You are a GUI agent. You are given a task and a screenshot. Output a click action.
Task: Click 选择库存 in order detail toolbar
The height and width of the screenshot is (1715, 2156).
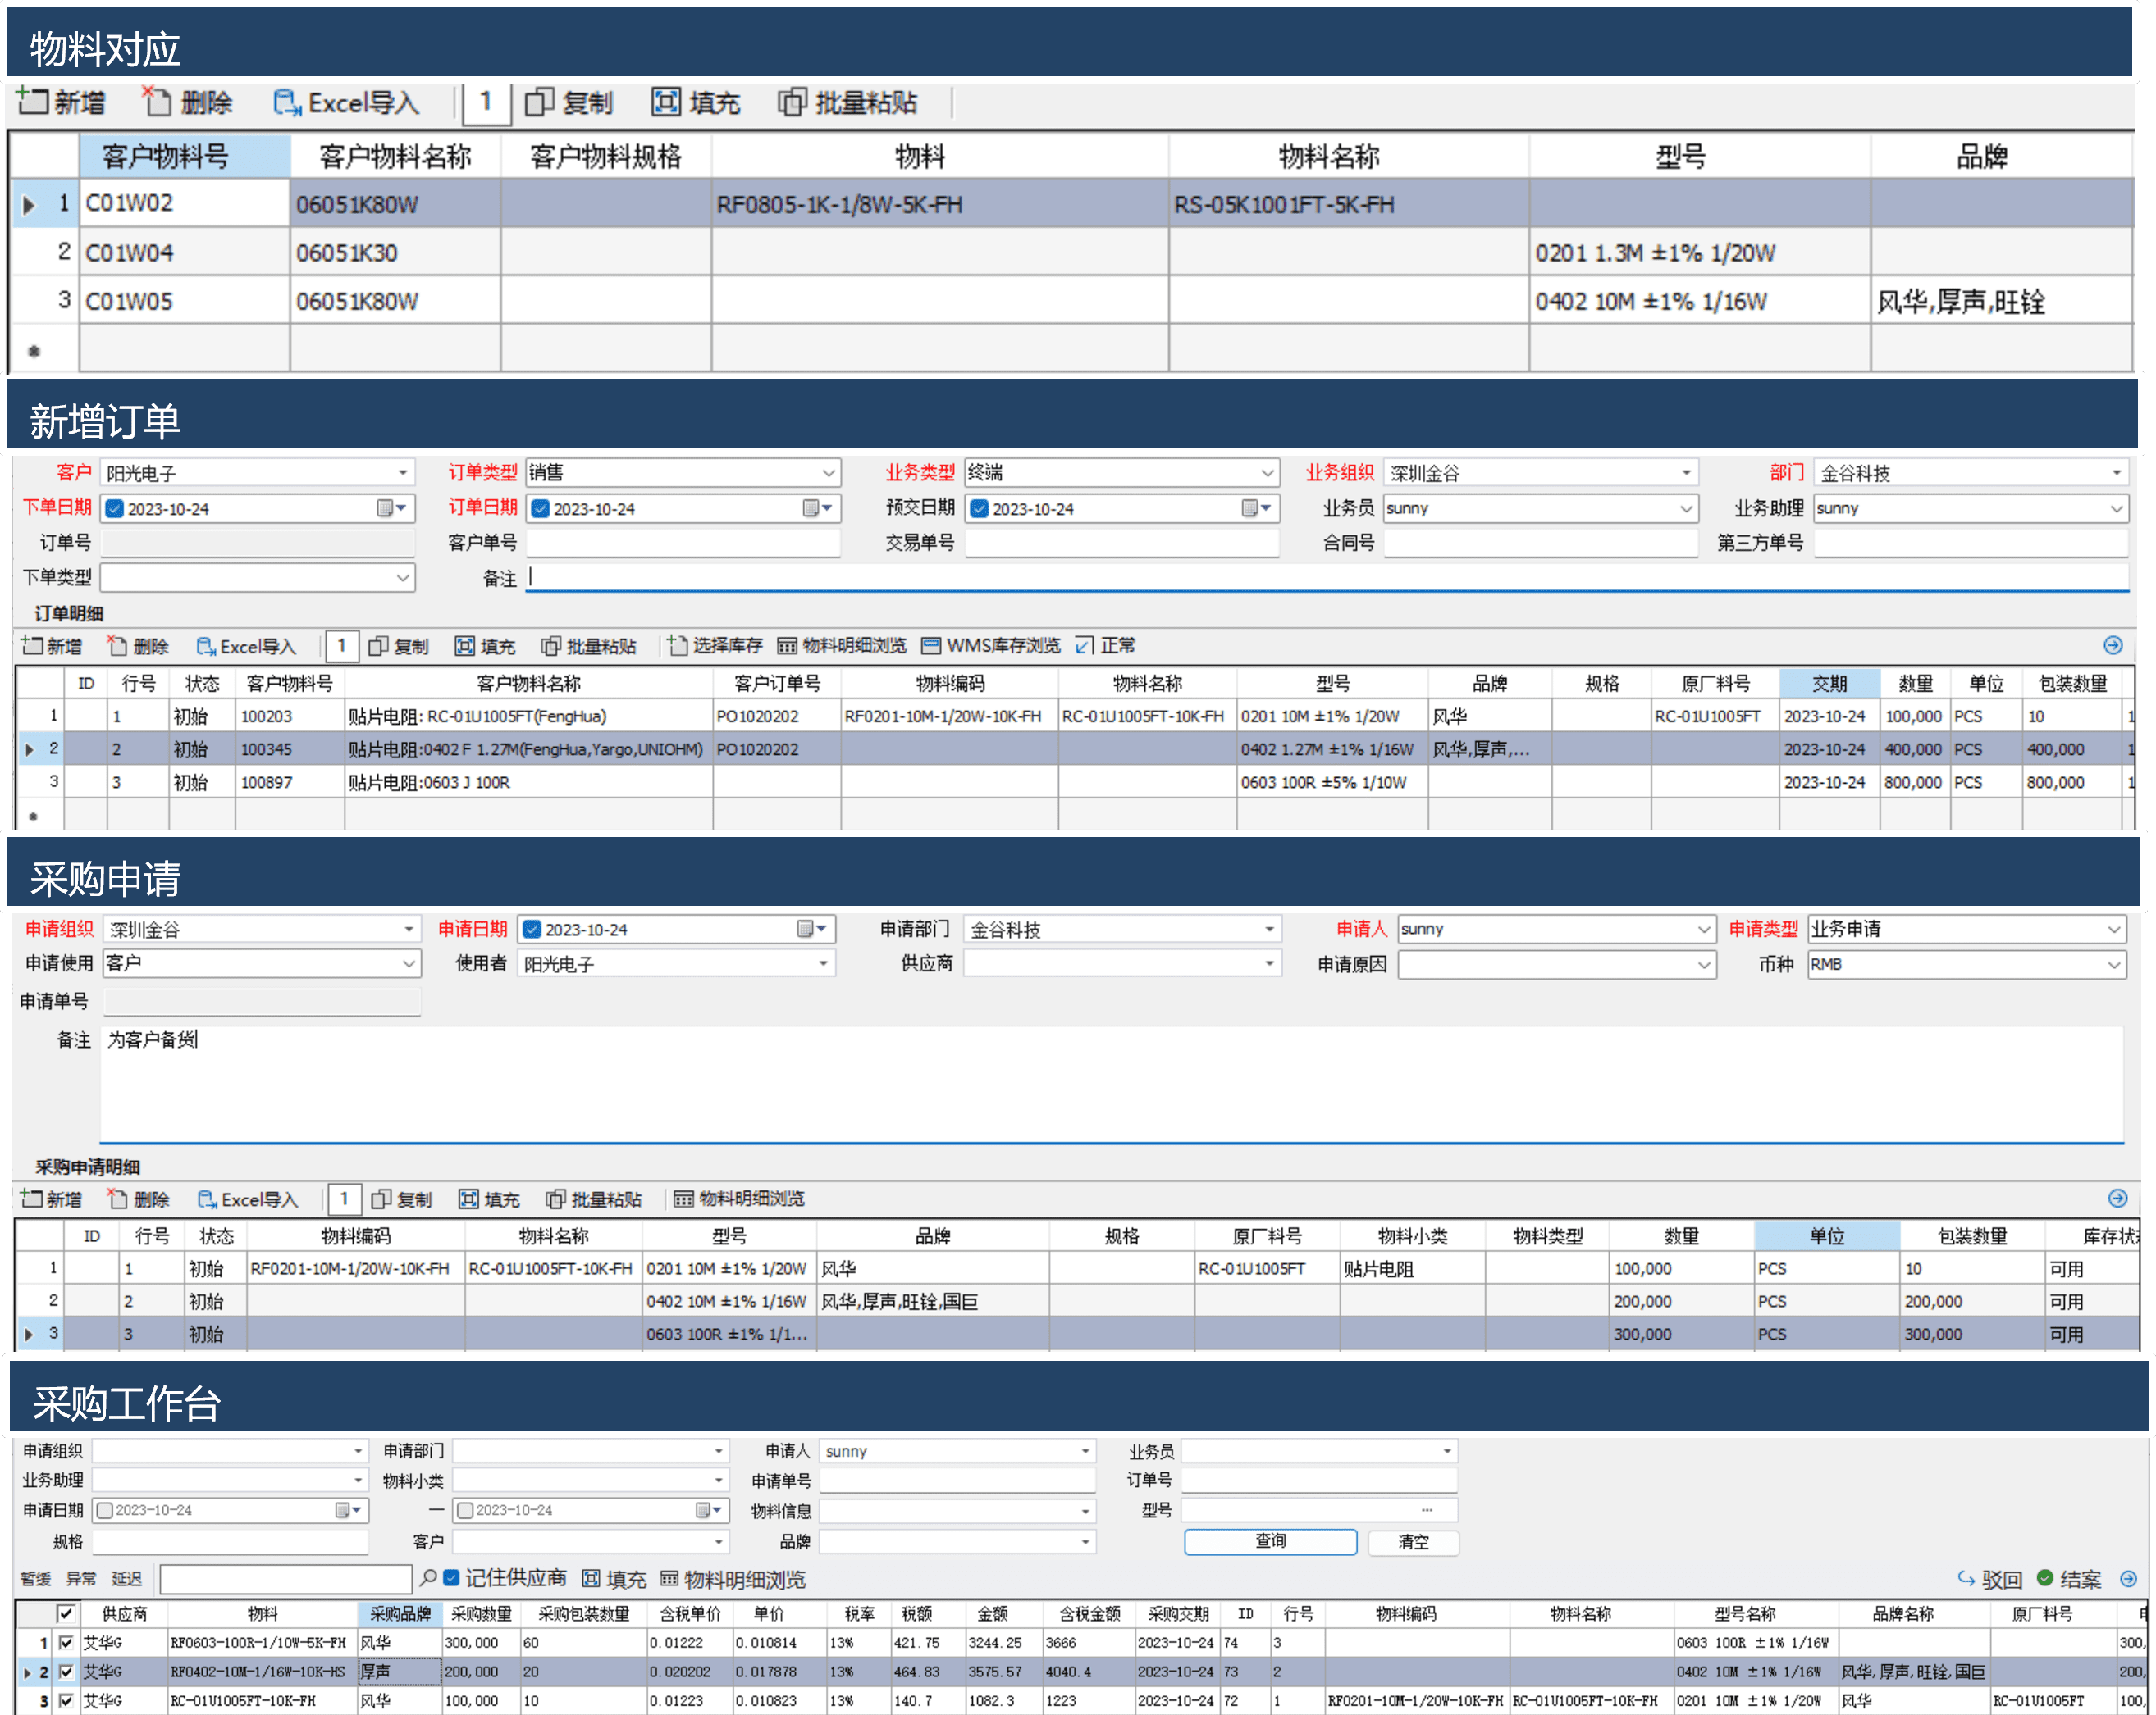click(x=716, y=646)
